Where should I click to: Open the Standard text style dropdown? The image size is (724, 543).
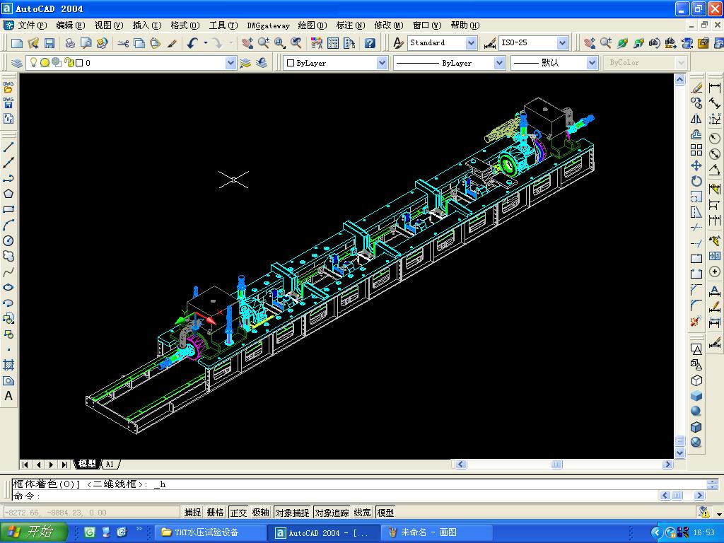click(471, 43)
